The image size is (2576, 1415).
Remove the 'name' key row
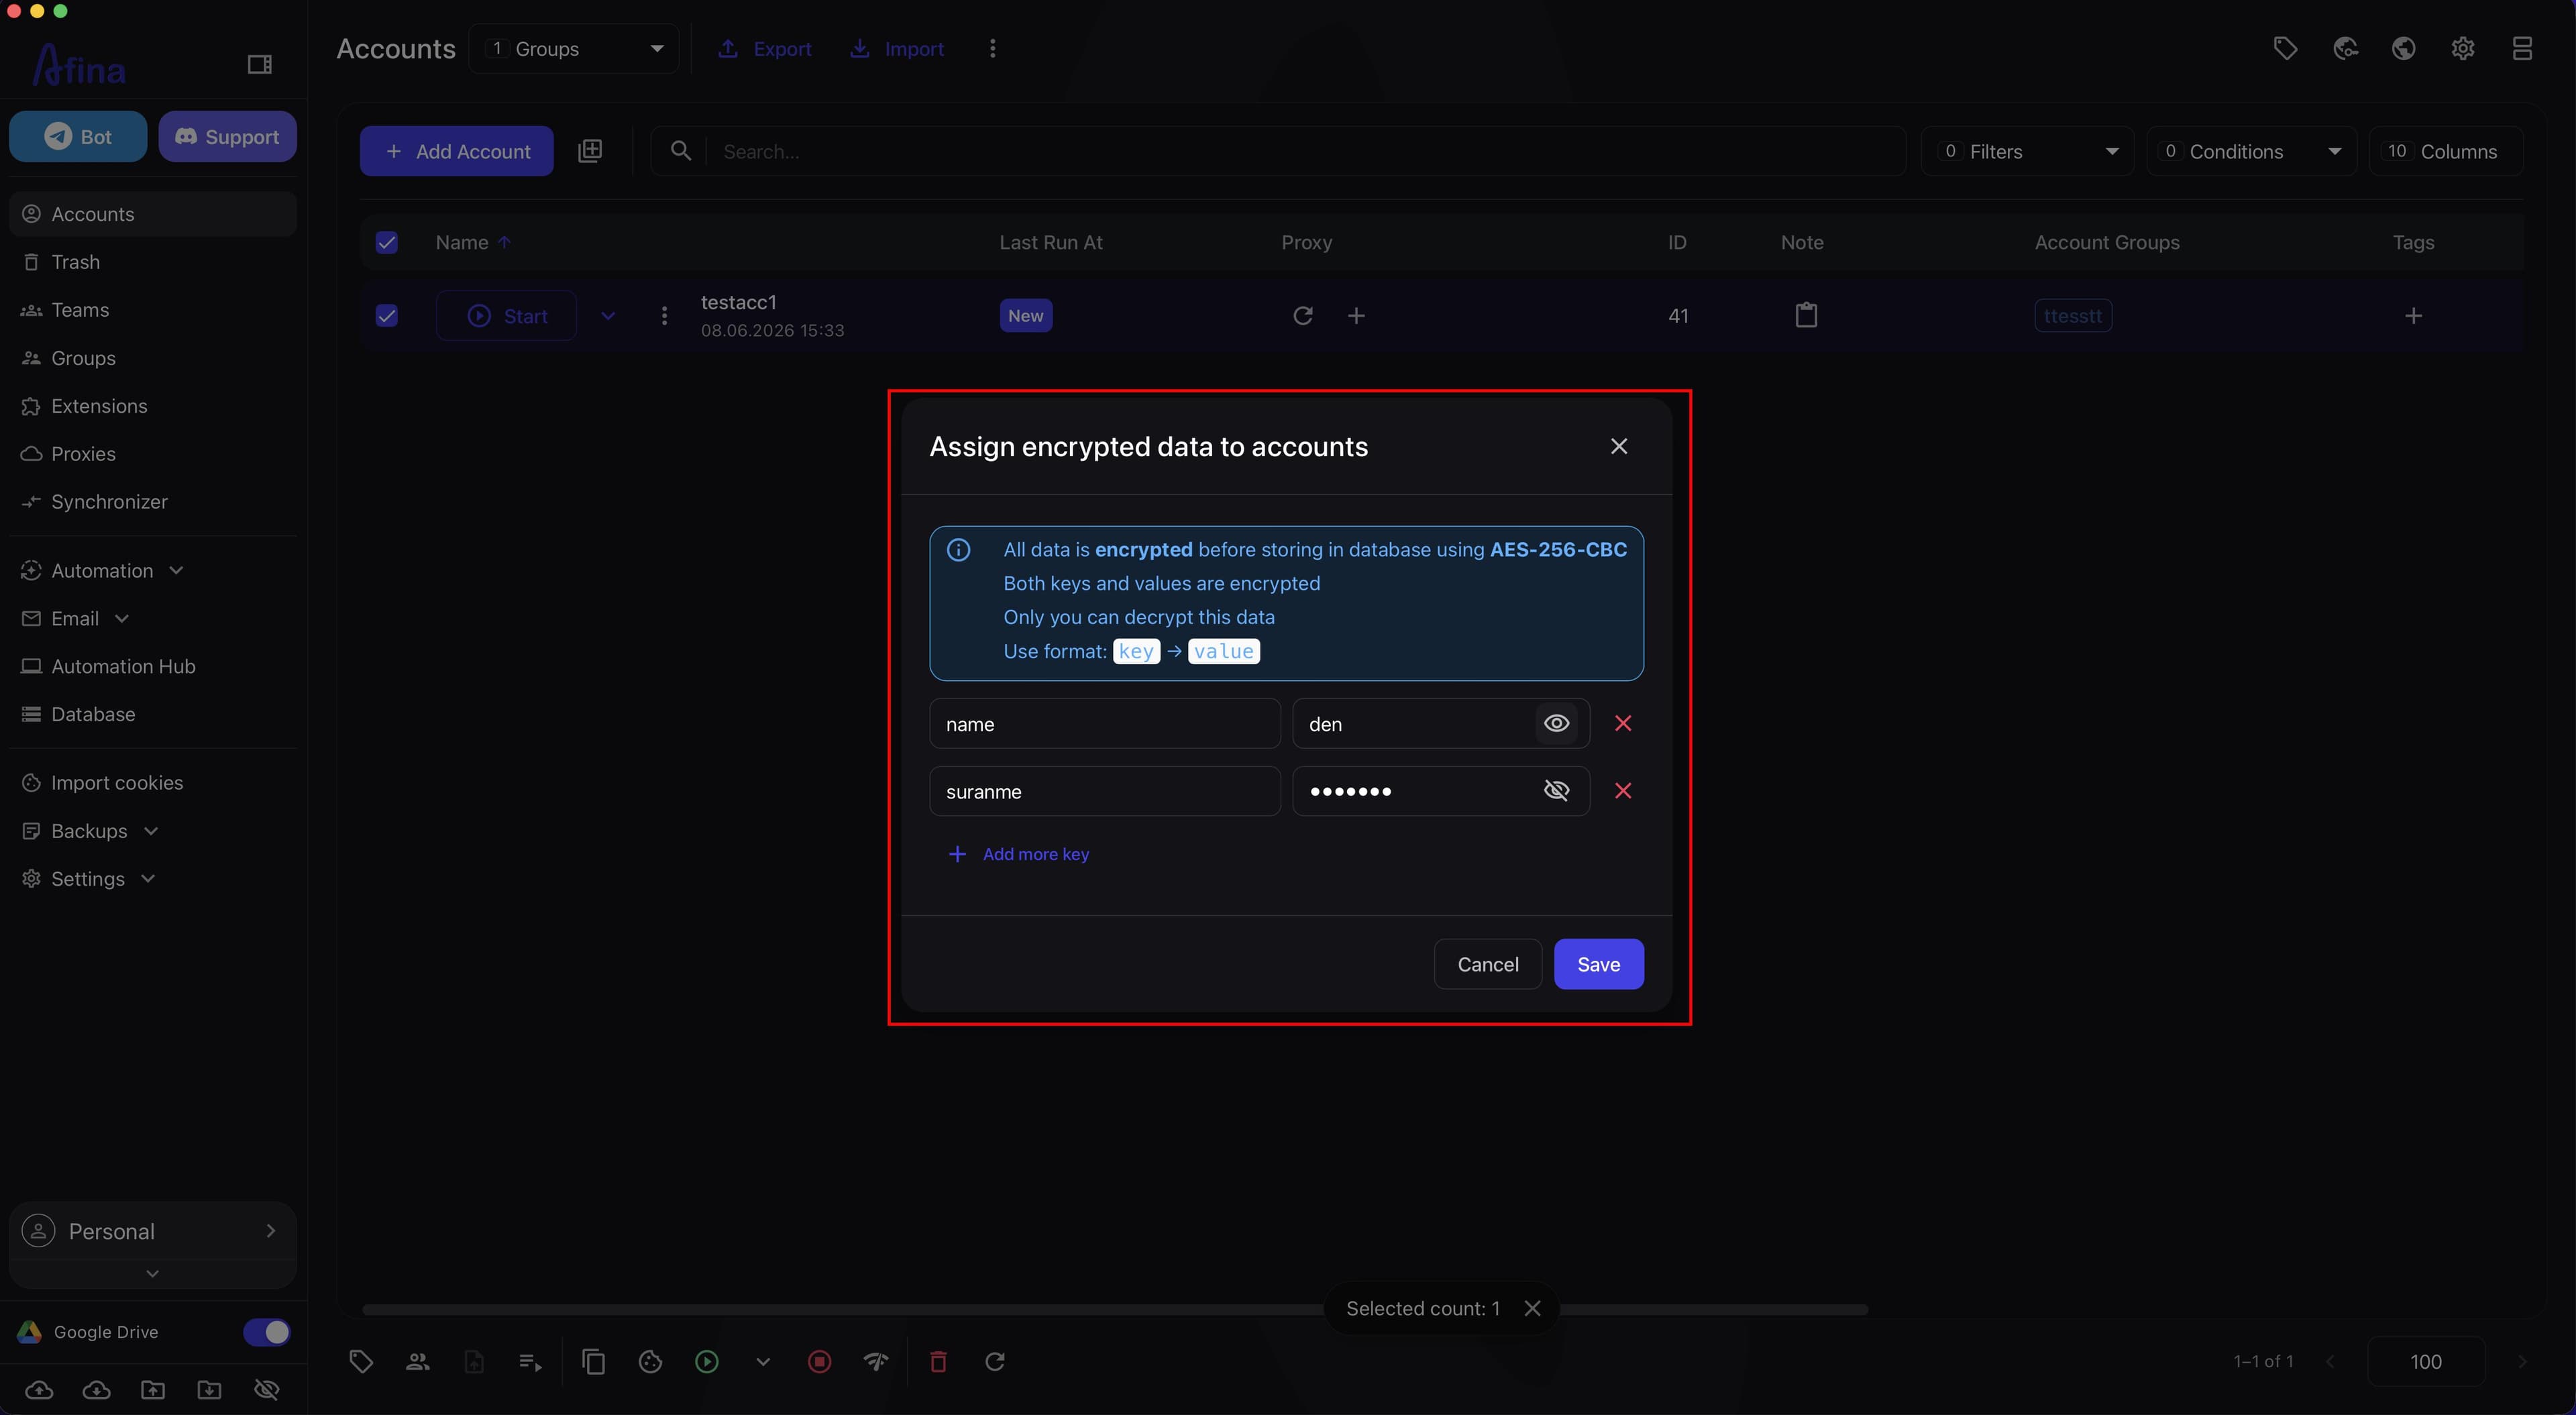[1623, 723]
